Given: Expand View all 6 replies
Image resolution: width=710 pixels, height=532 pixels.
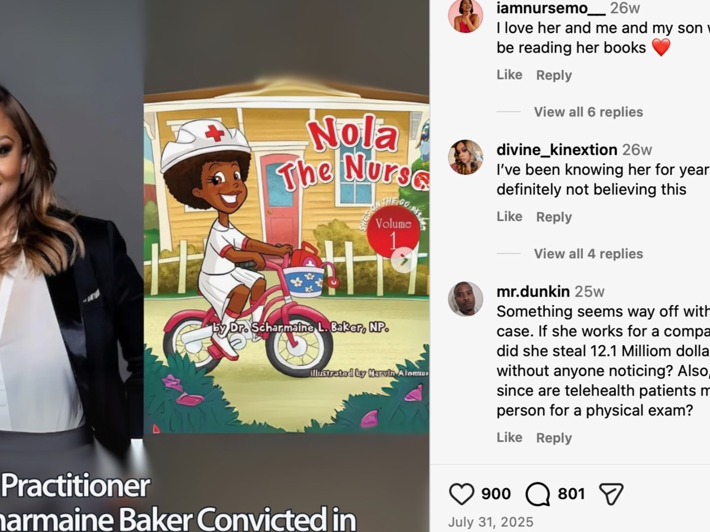Looking at the screenshot, I should click(x=588, y=112).
